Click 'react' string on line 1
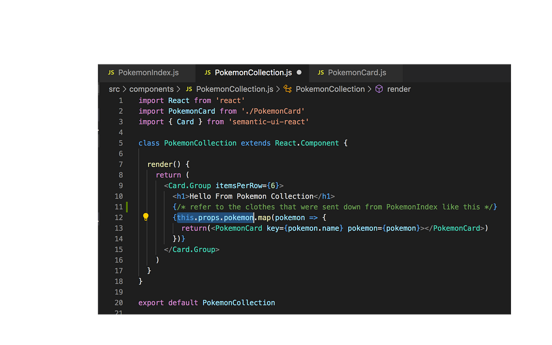Screen dimensions: 552x345 click(x=230, y=100)
